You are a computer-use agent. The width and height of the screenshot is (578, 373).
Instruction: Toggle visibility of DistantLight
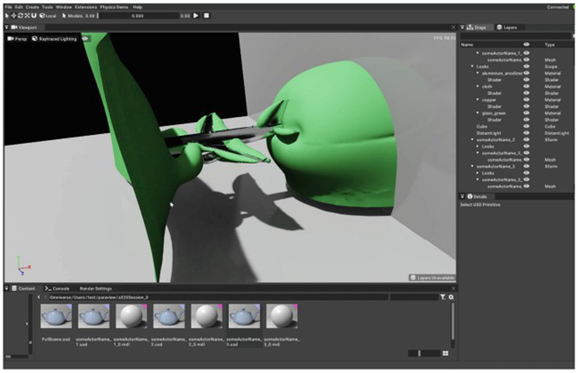click(526, 133)
